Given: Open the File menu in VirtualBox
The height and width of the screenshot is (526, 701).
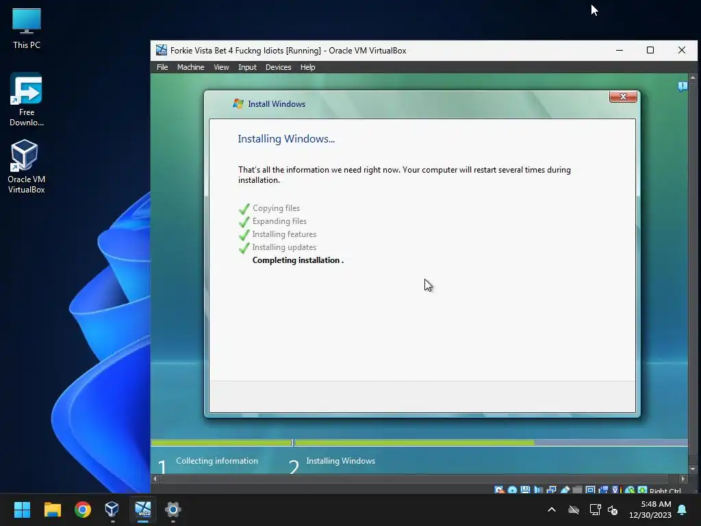Looking at the screenshot, I should [x=162, y=67].
